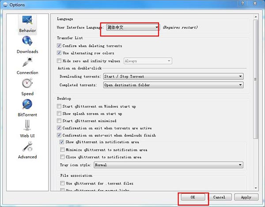Open the Always dropdown for hidden values
The height and width of the screenshot is (207, 265).
click(148, 61)
